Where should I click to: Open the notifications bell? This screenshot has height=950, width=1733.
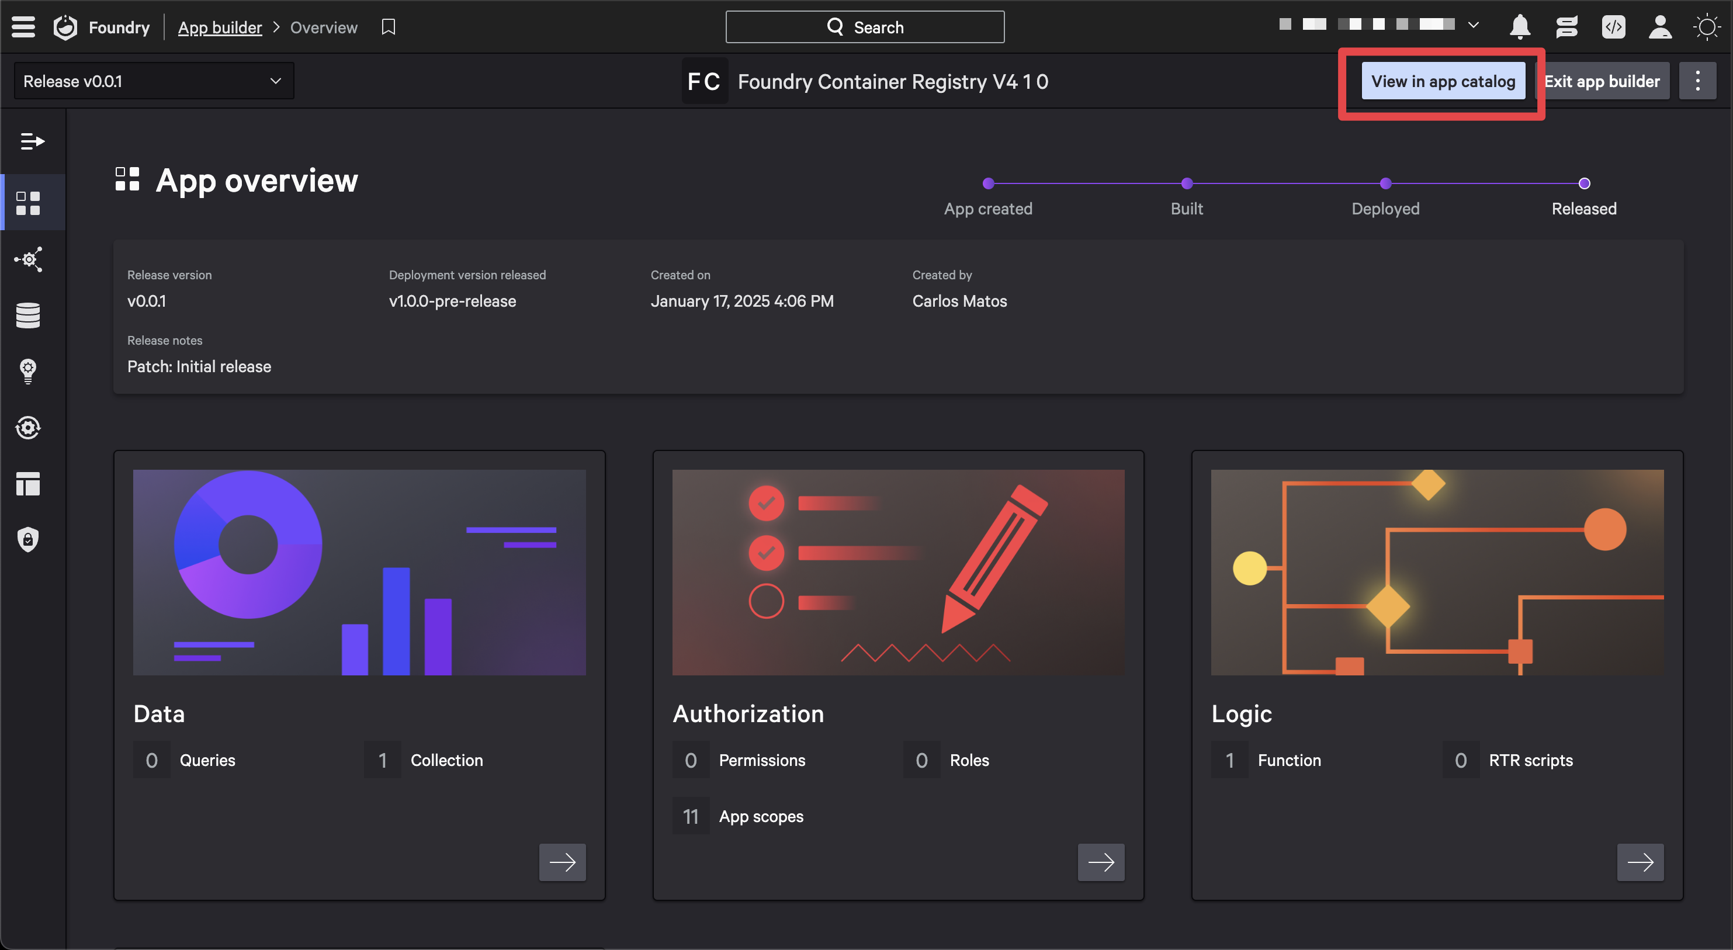pos(1520,27)
